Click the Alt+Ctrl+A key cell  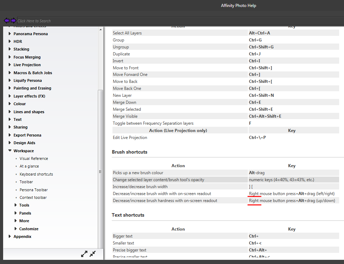click(293, 33)
